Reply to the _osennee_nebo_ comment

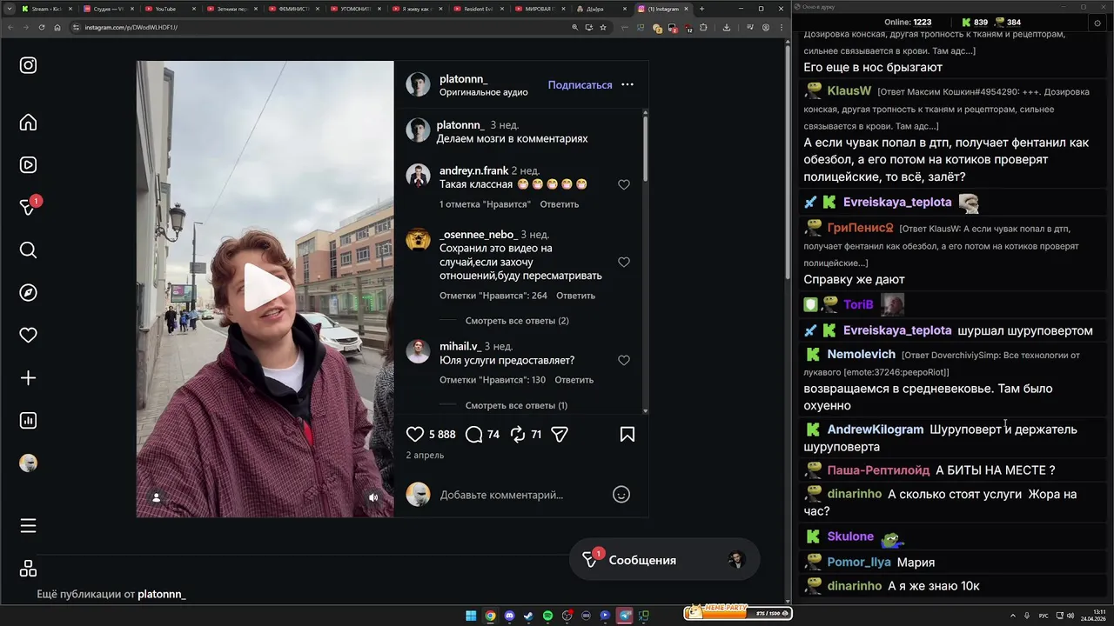point(575,296)
